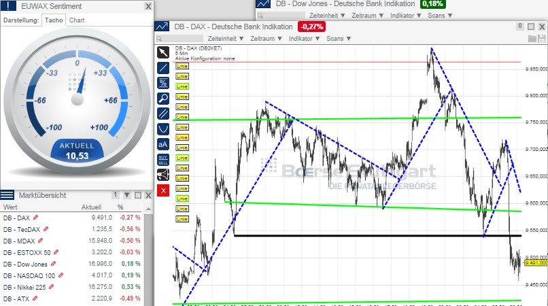Click the pencil icon next to DB - NASDAQ 100
548x306 pixels.
[61, 275]
